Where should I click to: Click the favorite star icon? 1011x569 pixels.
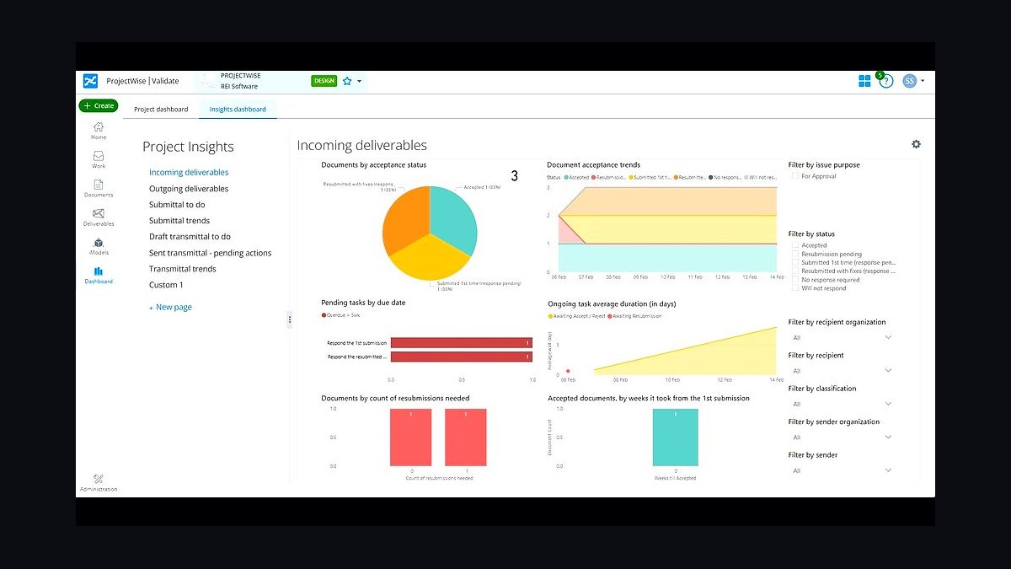[x=347, y=81]
